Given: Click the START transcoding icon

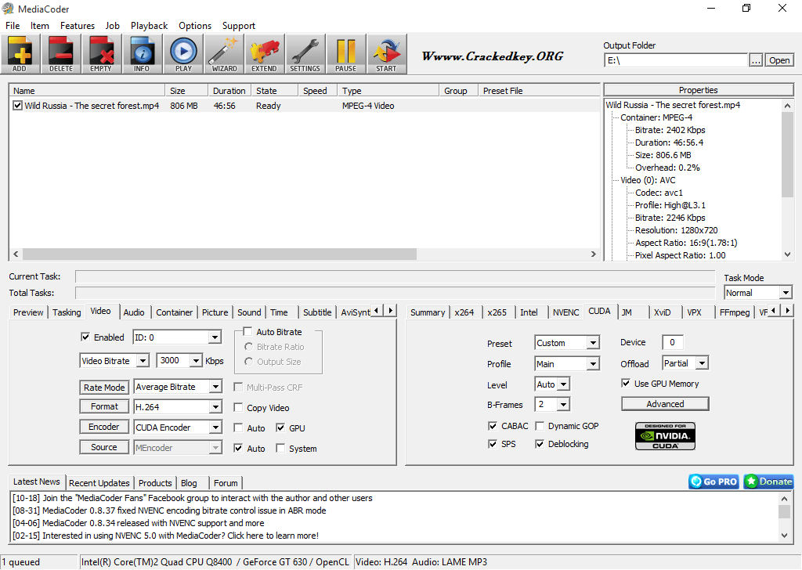Looking at the screenshot, I should tap(387, 54).
